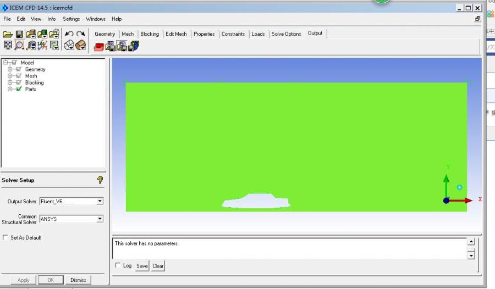Open the File menu

click(7, 19)
